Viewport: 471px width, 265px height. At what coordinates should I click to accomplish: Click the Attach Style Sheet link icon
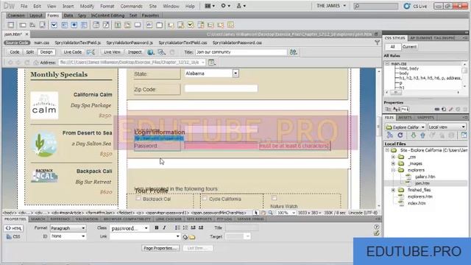[436, 110]
